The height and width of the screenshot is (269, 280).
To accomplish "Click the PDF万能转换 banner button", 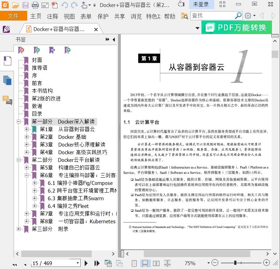I will coord(237,28).
